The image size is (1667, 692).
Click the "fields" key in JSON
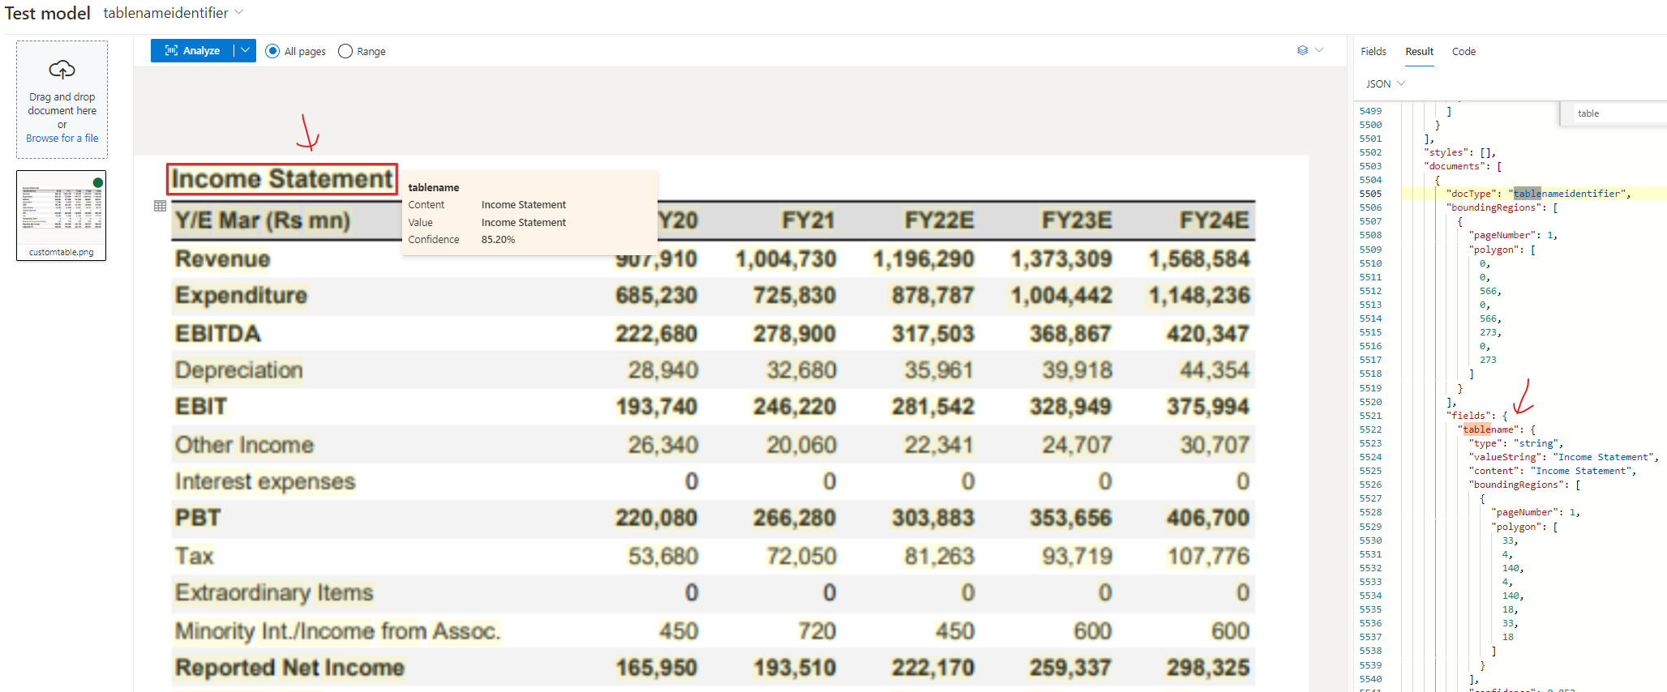[x=1468, y=416]
